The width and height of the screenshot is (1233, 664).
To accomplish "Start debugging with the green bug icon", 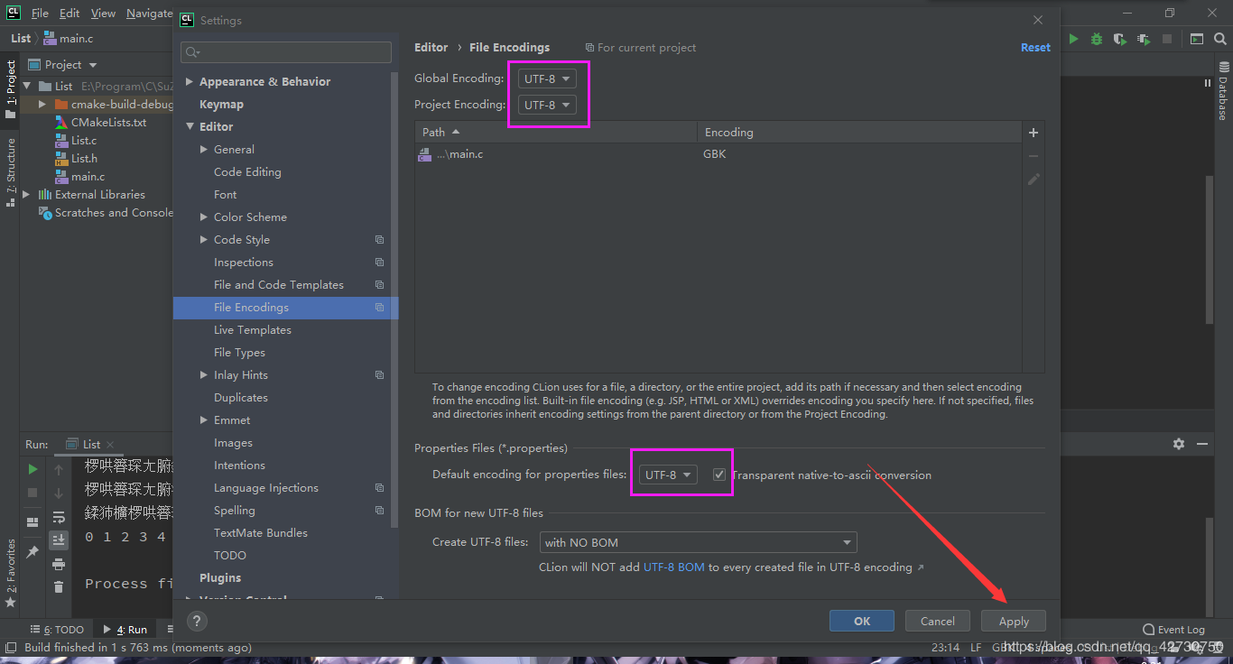I will tap(1097, 39).
